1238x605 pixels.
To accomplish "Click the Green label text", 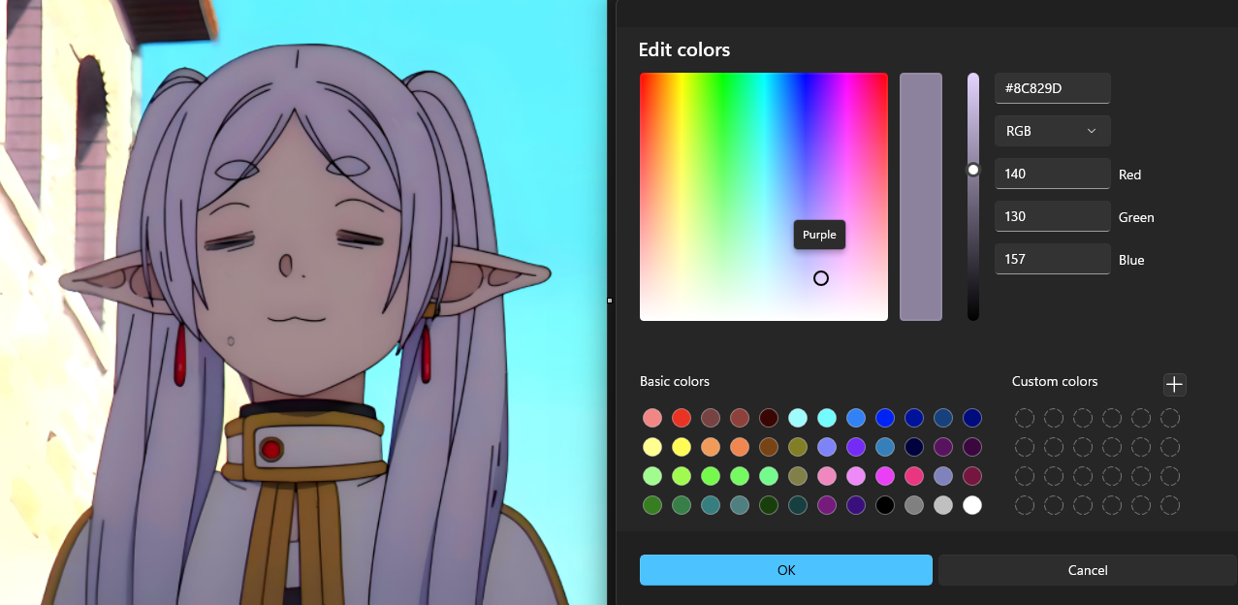I will click(x=1136, y=217).
